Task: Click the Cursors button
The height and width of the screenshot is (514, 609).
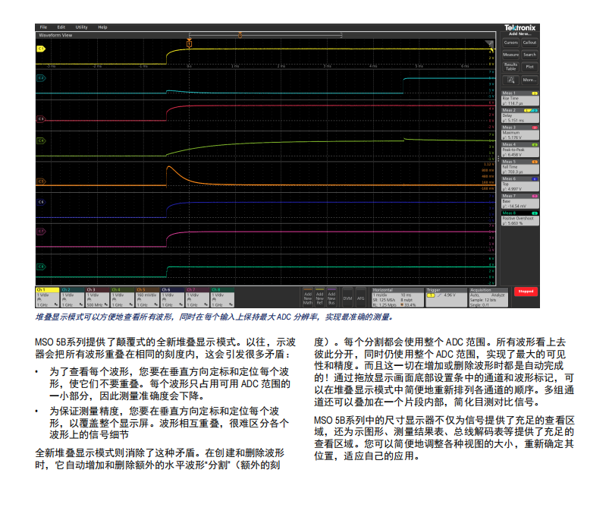Action: click(510, 43)
